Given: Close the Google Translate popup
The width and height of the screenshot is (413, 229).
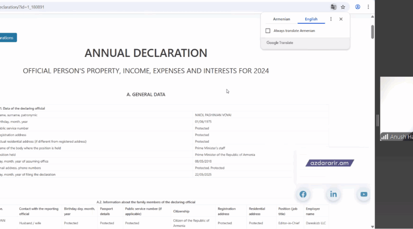Looking at the screenshot, I should pos(341,19).
